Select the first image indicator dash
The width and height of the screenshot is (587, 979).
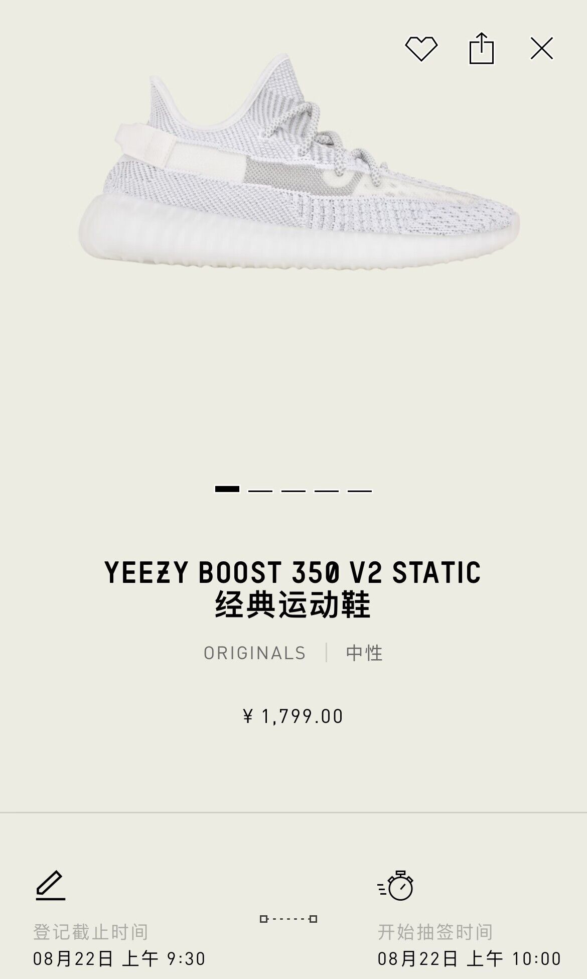point(227,489)
